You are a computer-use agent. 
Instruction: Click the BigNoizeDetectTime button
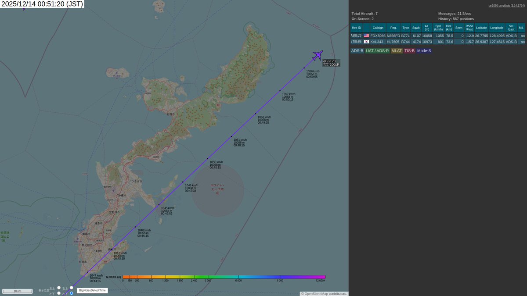click(x=92, y=290)
